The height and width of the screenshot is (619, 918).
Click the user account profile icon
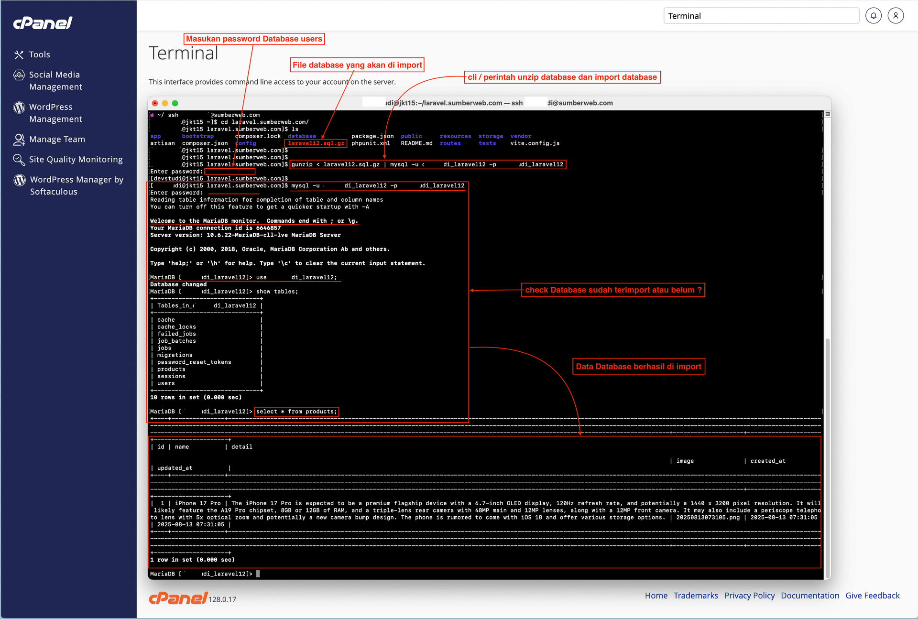click(896, 15)
